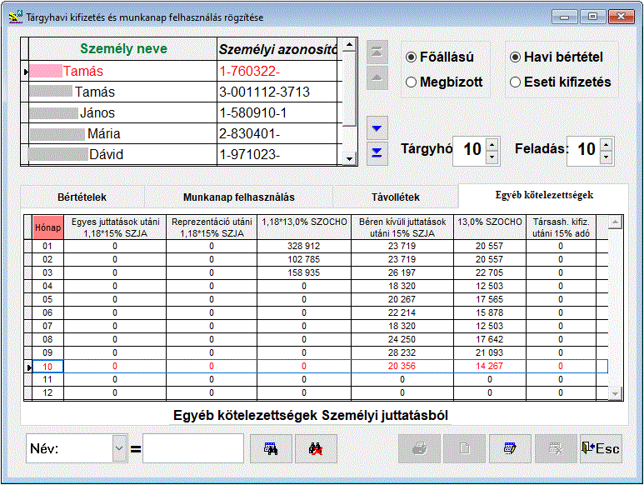The width and height of the screenshot is (644, 485).
Task: Click the greyed-out delete record button
Action: click(556, 449)
